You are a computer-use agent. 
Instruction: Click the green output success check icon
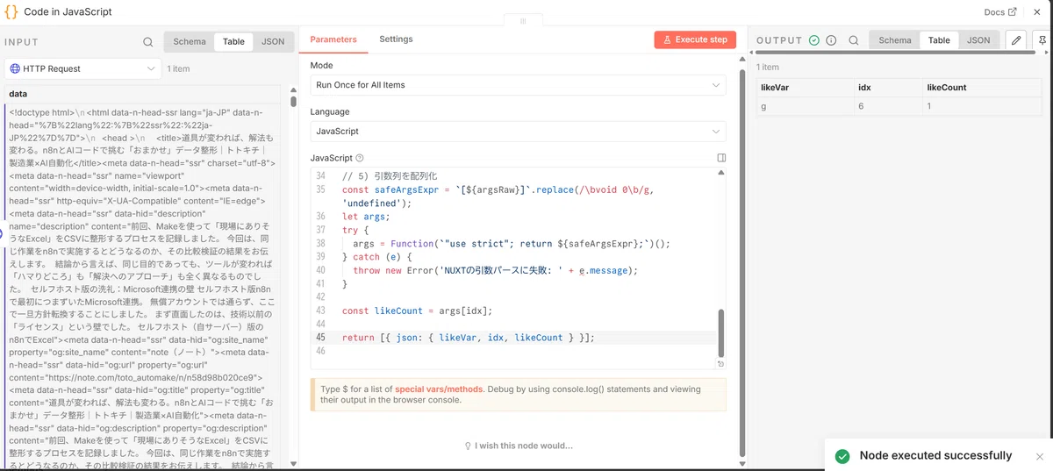(814, 40)
